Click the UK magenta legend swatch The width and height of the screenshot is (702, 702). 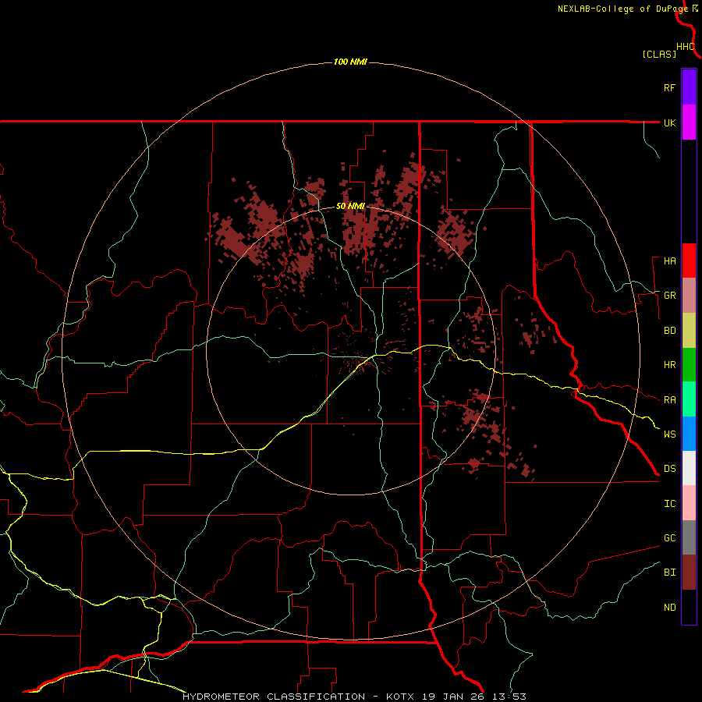[x=689, y=122]
